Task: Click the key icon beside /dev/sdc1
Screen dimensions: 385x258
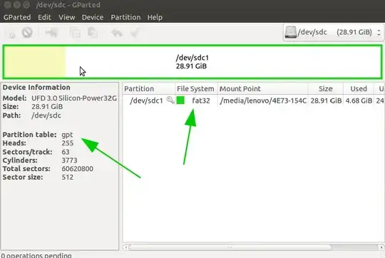Action: pos(170,100)
